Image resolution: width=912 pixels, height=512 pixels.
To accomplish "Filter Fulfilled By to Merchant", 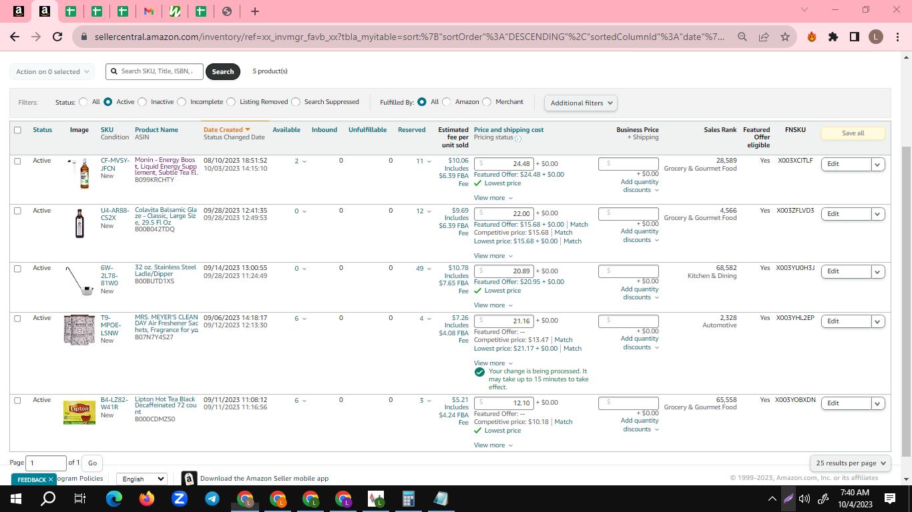I will click(x=487, y=102).
